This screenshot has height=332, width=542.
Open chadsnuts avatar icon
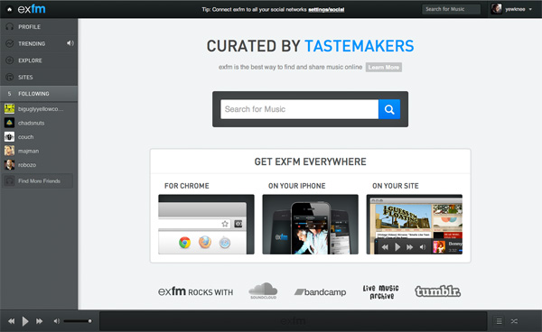tap(9, 123)
